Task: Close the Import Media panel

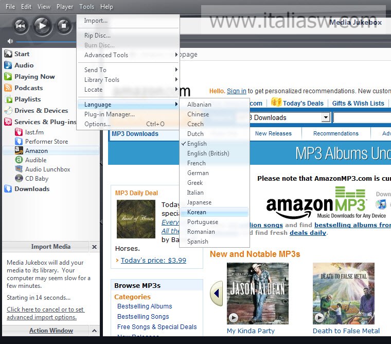Action: pos(94,247)
